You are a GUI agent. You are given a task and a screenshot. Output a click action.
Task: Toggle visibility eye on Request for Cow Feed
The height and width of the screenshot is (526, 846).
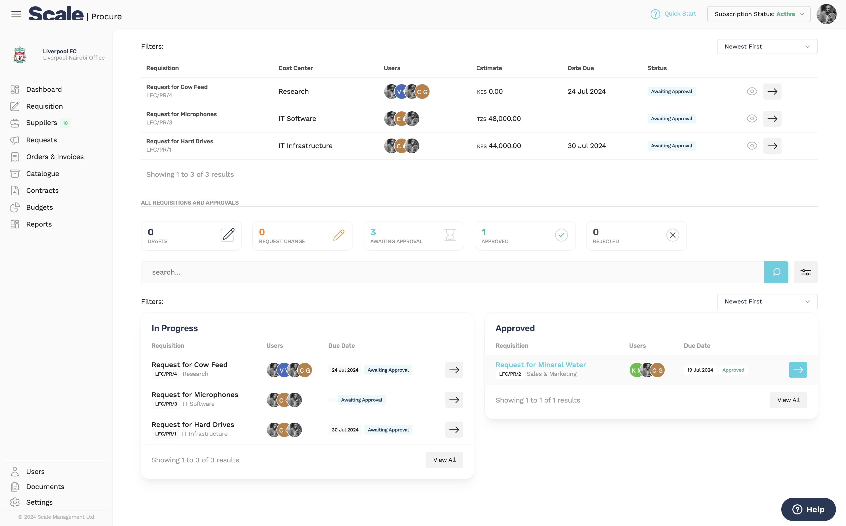[x=752, y=91]
